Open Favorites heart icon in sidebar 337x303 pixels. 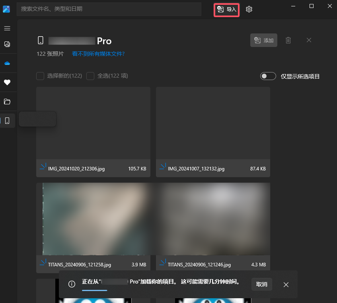click(x=7, y=83)
